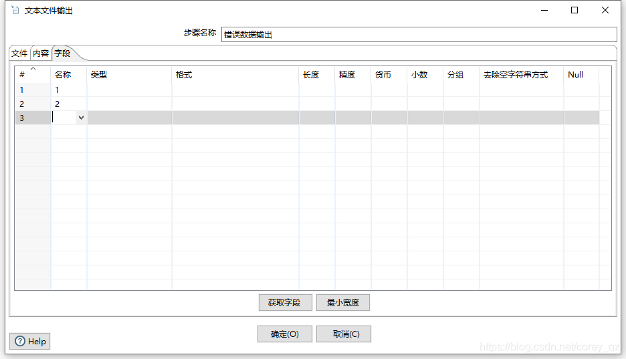Click the Null column header
This screenshot has width=626, height=359.
pos(582,75)
